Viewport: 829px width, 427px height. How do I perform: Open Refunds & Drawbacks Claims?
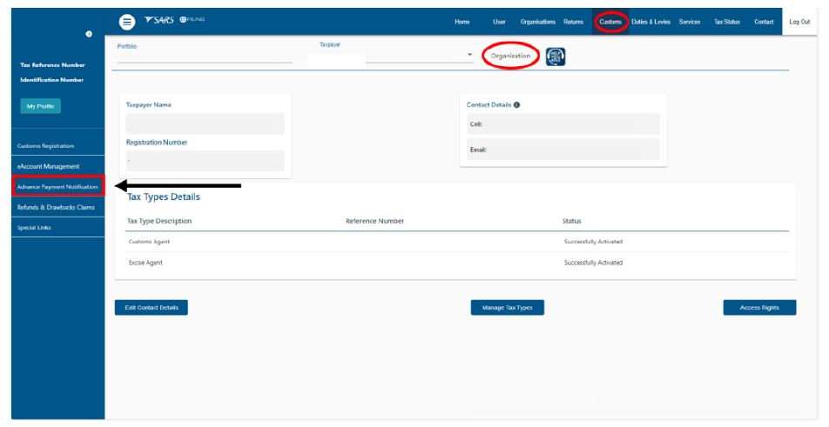pyautogui.click(x=58, y=208)
